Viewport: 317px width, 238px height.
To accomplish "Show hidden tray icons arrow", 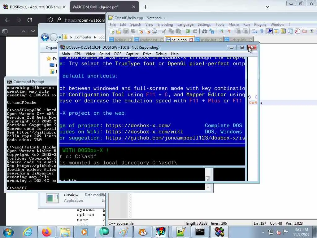I will point(263,232).
